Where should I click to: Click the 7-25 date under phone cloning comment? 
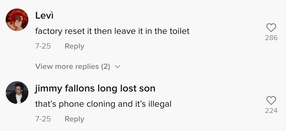pos(43,119)
